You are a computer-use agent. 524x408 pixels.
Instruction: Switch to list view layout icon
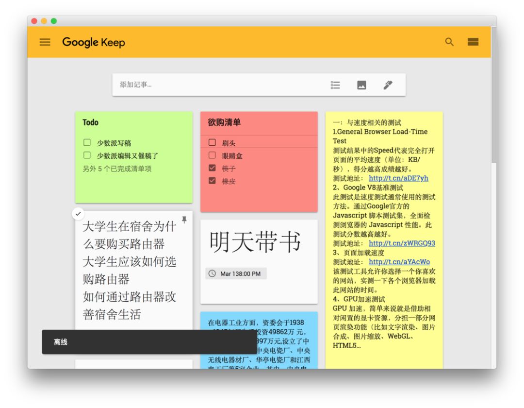click(x=473, y=42)
